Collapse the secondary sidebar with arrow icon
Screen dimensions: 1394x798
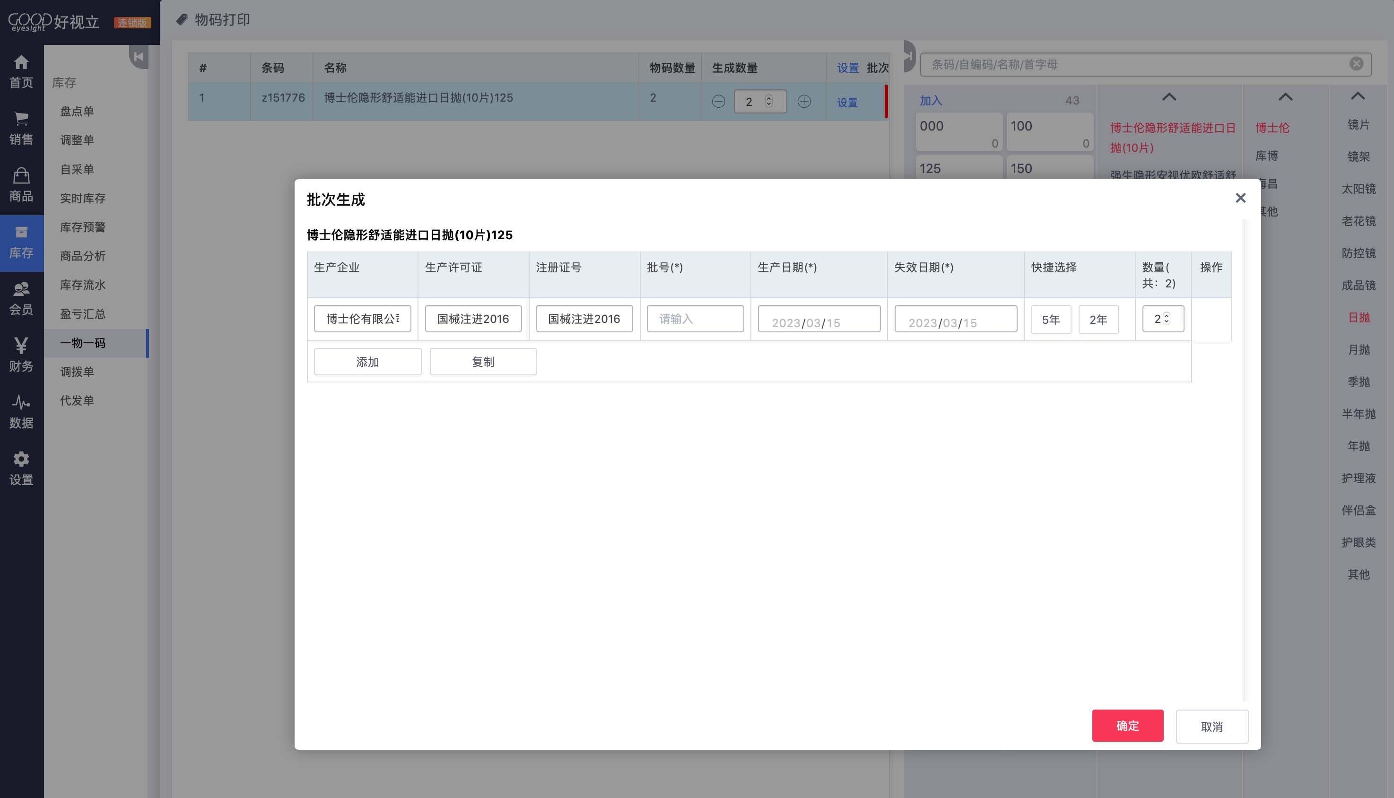139,56
